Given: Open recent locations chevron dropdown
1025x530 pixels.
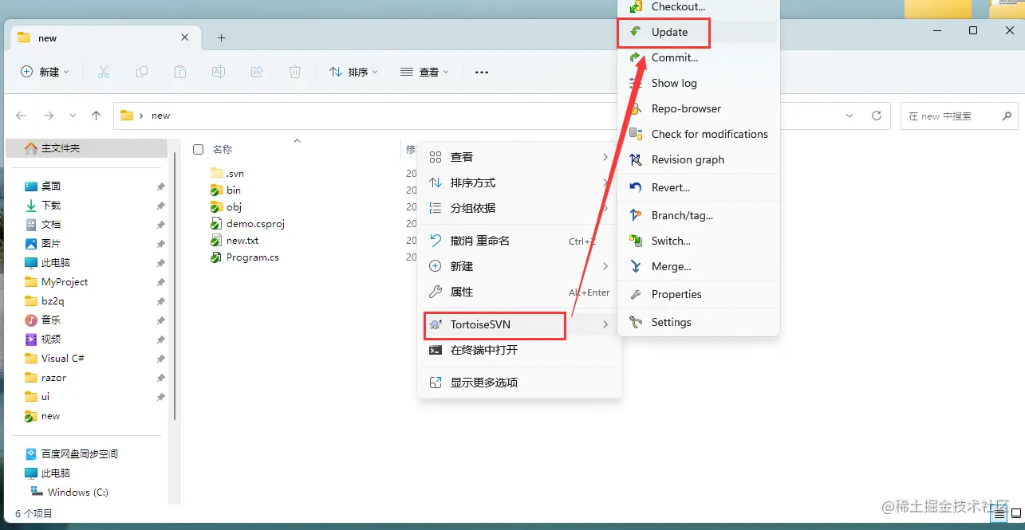Looking at the screenshot, I should coord(73,116).
